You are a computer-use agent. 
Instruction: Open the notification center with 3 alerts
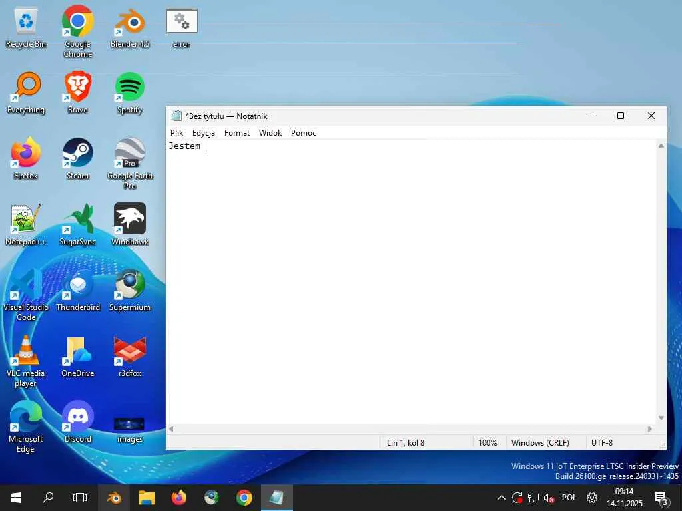point(661,498)
